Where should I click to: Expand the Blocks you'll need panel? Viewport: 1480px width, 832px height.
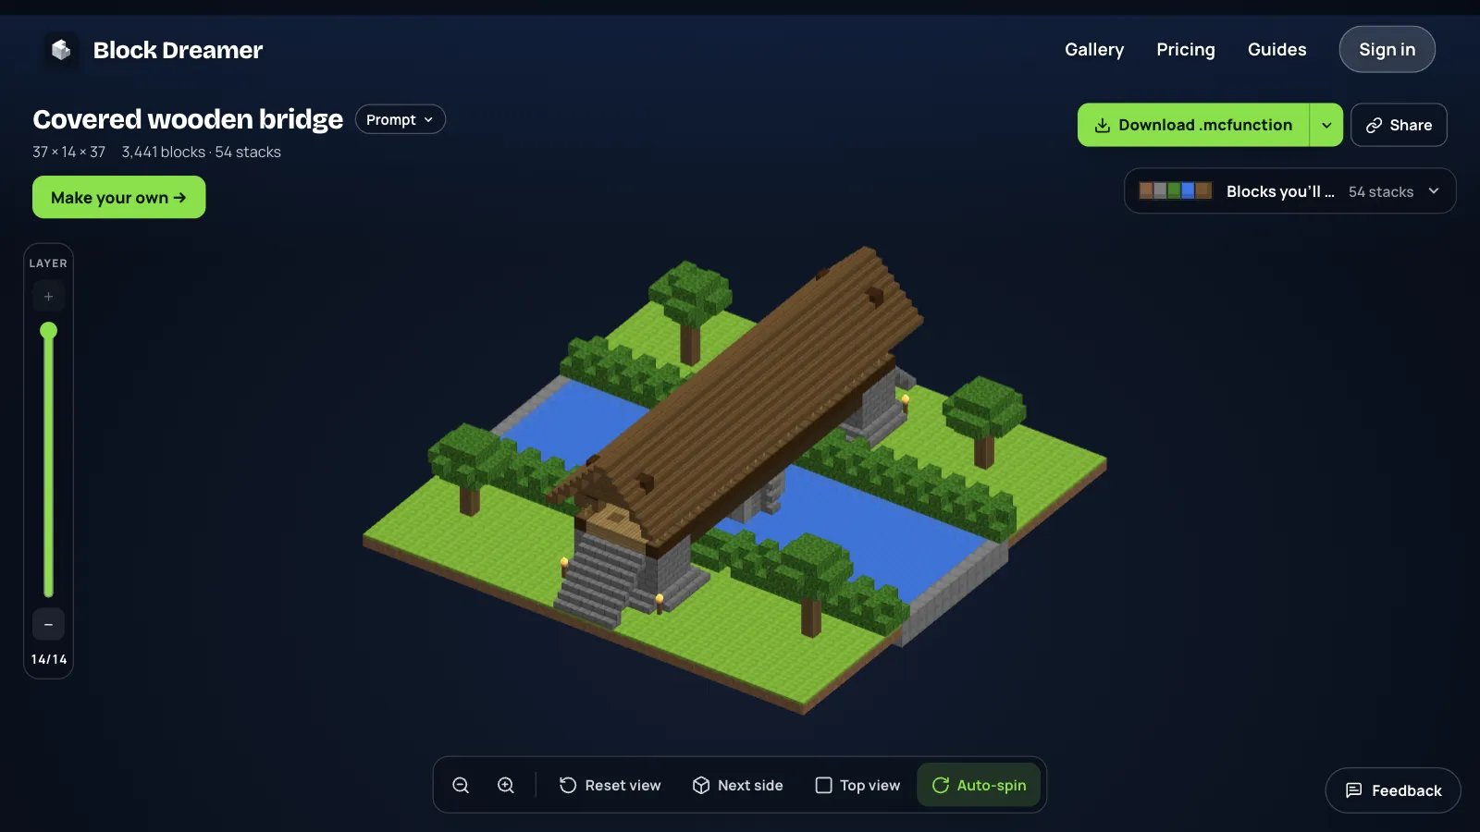[x=1290, y=191]
